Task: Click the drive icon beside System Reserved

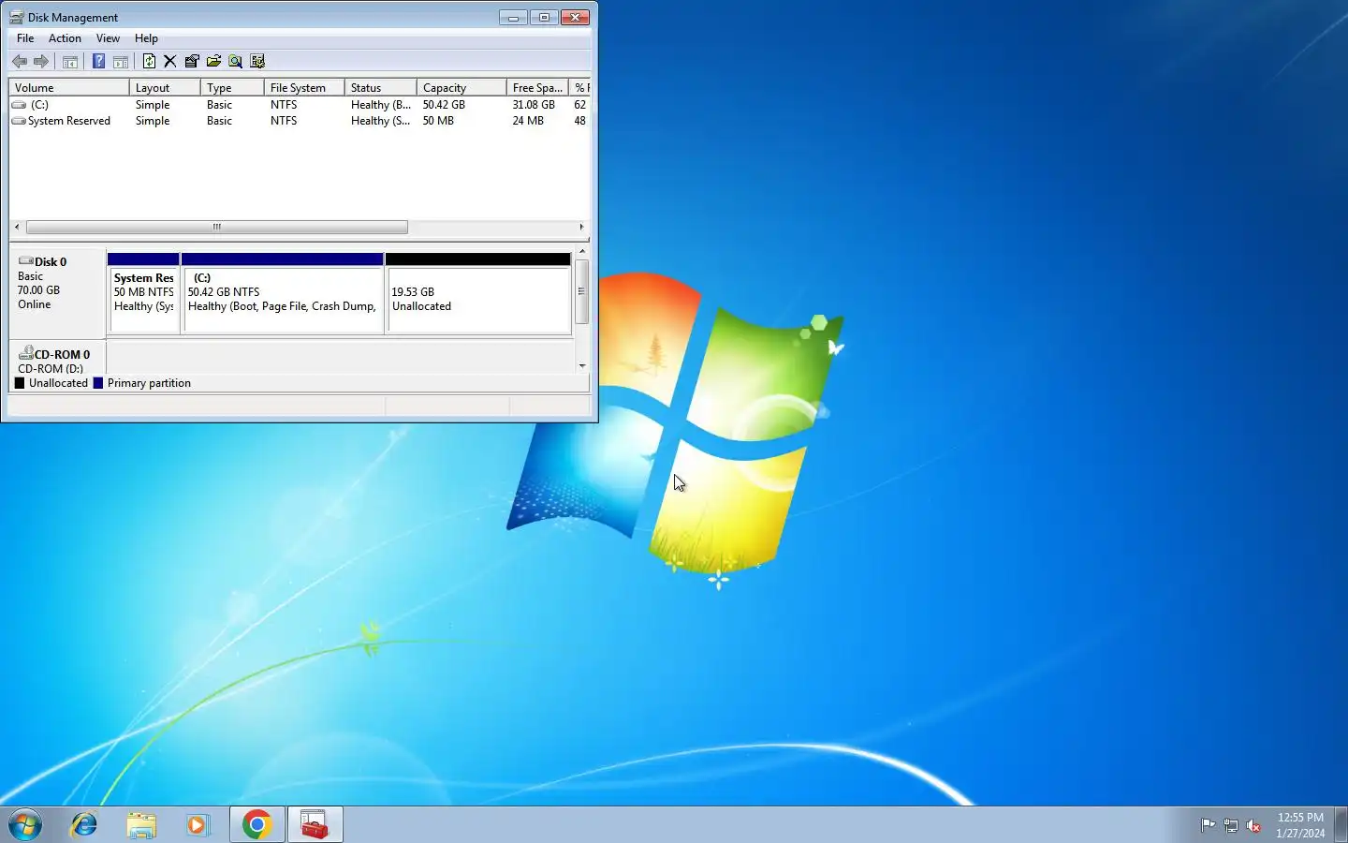Action: coord(19,121)
